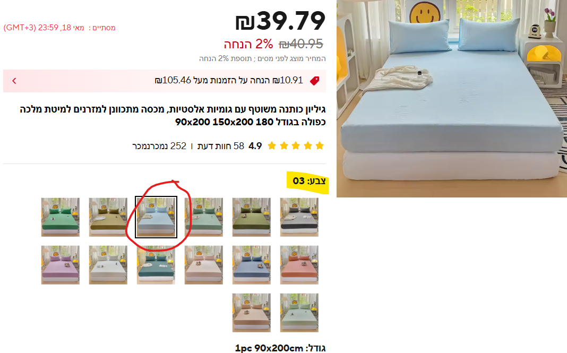Click the product title text about cotton sheet
The height and width of the screenshot is (353, 567).
[173, 115]
